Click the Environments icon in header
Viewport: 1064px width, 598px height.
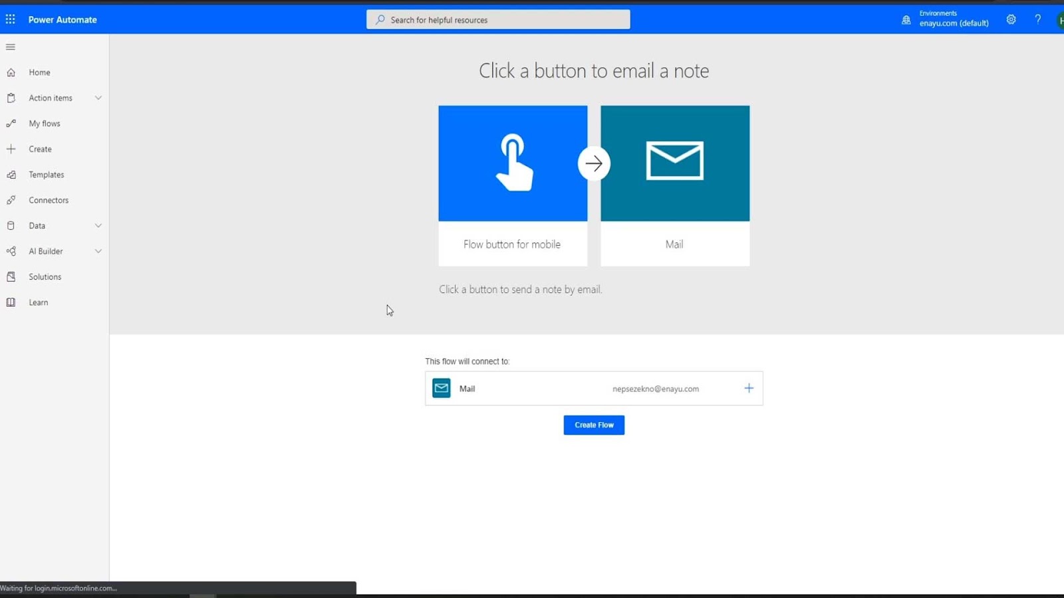pos(906,20)
